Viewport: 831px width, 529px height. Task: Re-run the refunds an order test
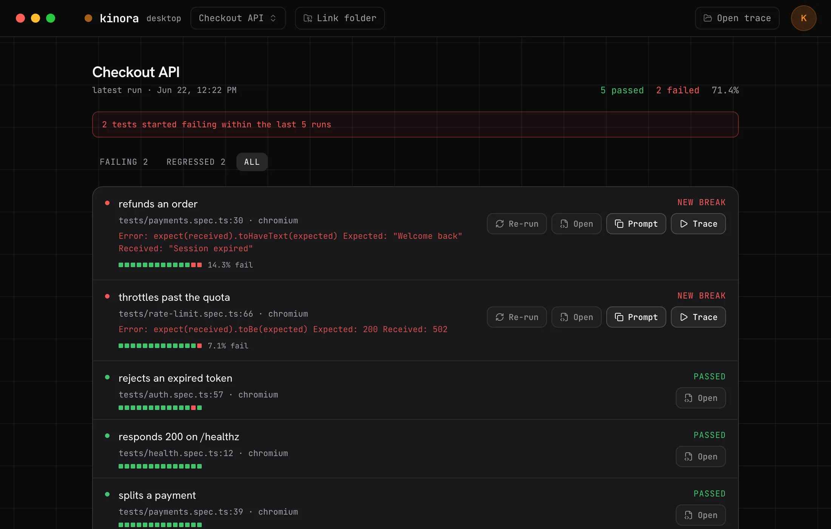tap(517, 224)
